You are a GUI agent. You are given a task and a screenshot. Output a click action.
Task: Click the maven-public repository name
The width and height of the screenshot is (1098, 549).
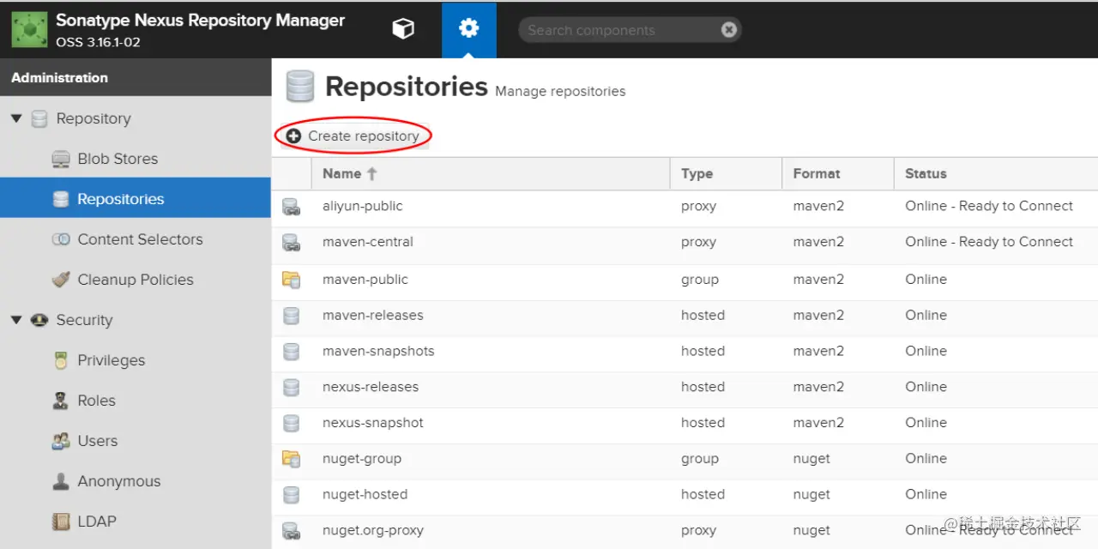point(365,280)
